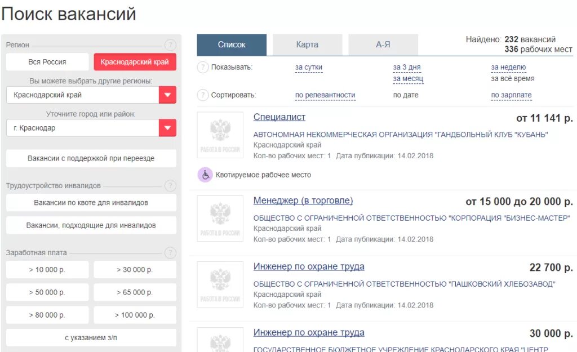Show vacancies за всё время
This screenshot has height=352, width=577.
click(x=513, y=78)
